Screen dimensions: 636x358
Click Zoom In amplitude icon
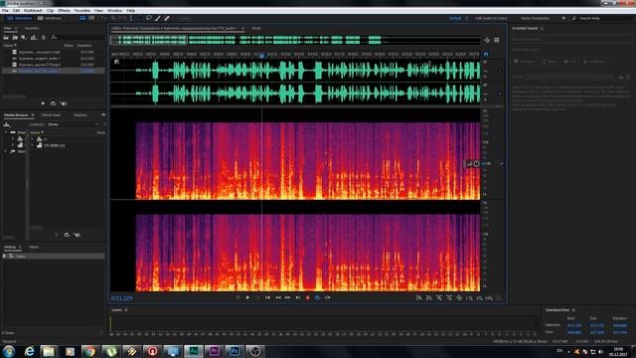419,298
